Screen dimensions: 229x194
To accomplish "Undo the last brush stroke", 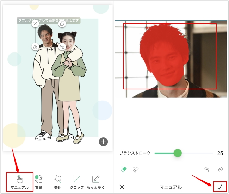I will [207, 169].
